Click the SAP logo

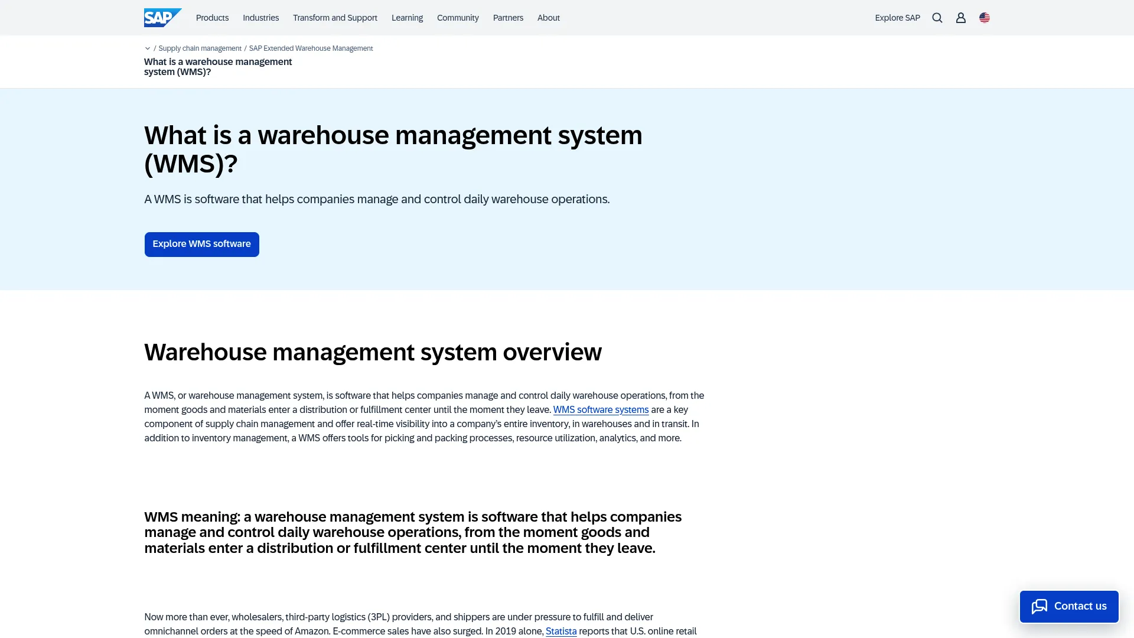click(x=162, y=17)
